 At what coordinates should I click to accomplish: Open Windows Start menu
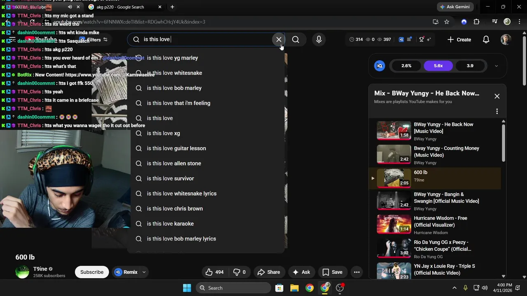tap(187, 288)
